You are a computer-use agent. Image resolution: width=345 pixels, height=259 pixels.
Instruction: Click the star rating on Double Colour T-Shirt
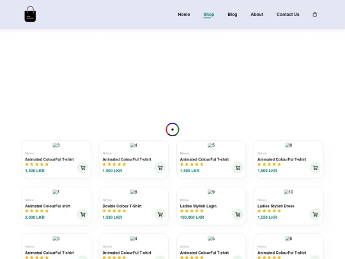click(114, 211)
